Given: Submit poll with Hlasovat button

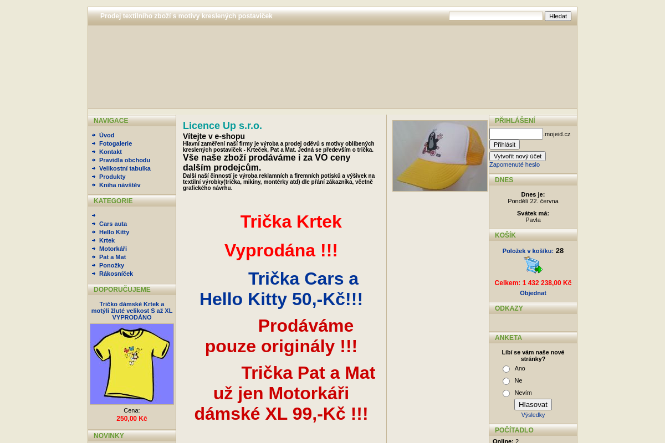Looking at the screenshot, I should click(533, 404).
